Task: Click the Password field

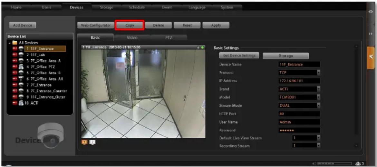Action: point(299,130)
